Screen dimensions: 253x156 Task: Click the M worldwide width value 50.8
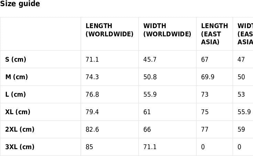150,77
